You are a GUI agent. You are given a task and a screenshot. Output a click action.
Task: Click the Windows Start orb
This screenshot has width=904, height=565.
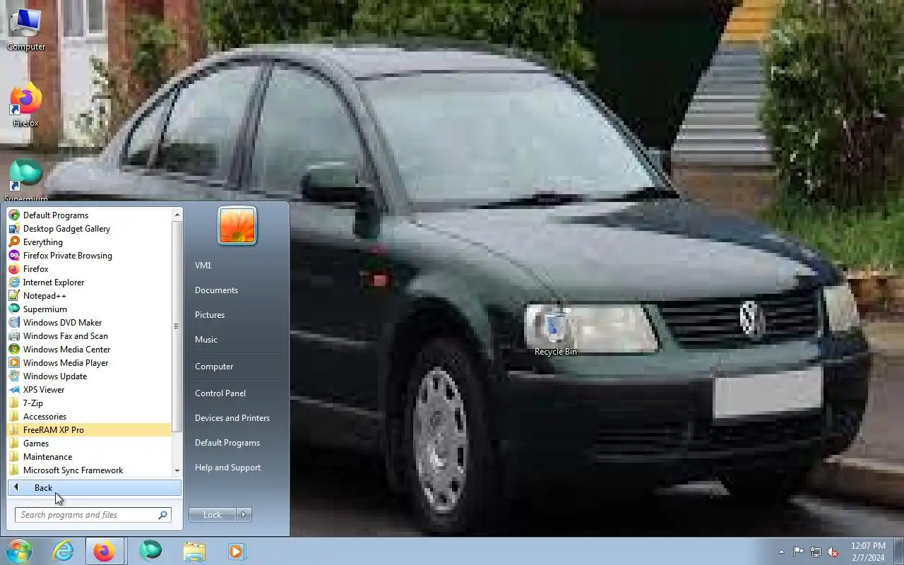[x=18, y=551]
